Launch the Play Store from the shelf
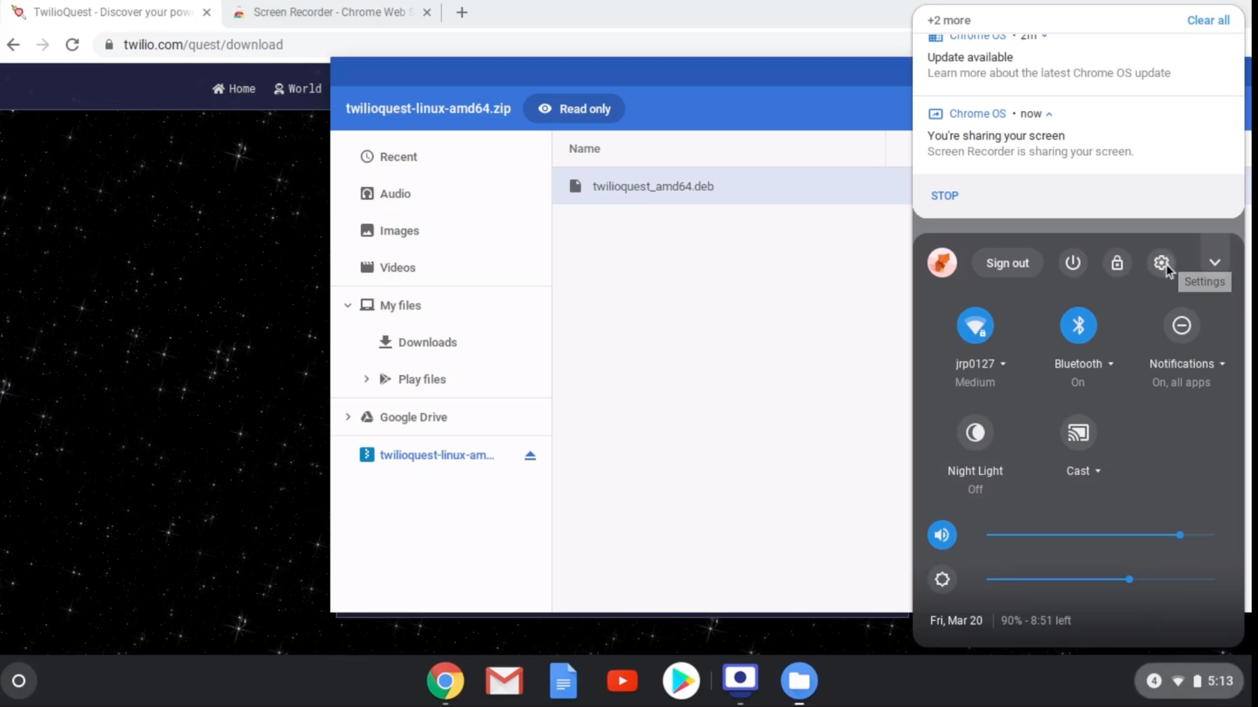Viewport: 1258px width, 707px height. click(x=681, y=681)
